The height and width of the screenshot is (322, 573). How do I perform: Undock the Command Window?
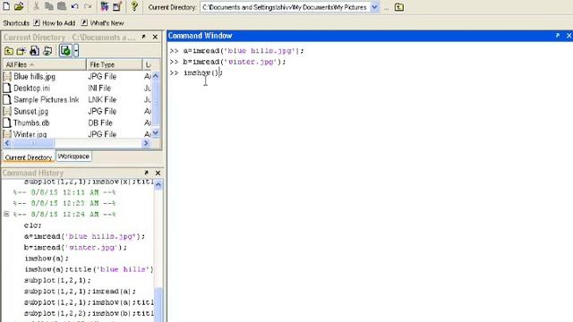click(557, 36)
